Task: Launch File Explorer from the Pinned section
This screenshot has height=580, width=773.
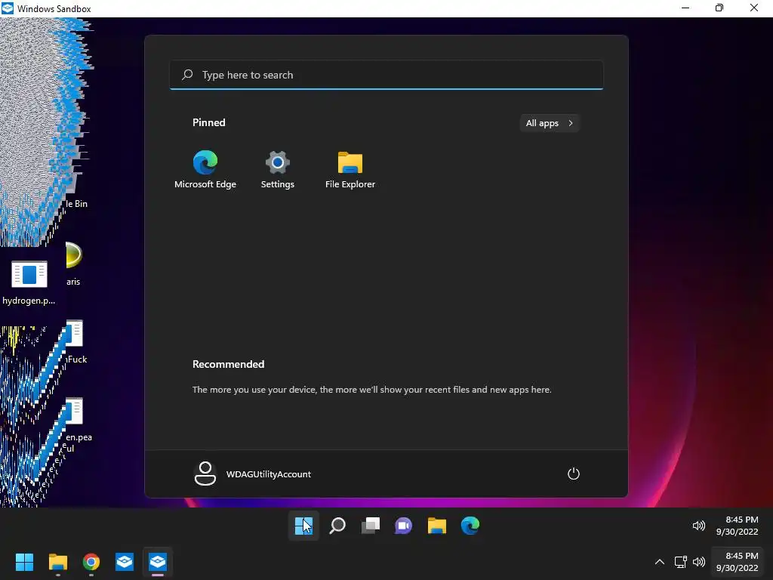Action: pyautogui.click(x=350, y=170)
